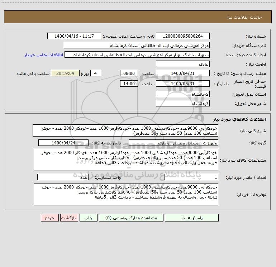The image size is (276, 267).
Task: Click the deadline time field 08:00
Action: (129, 73)
